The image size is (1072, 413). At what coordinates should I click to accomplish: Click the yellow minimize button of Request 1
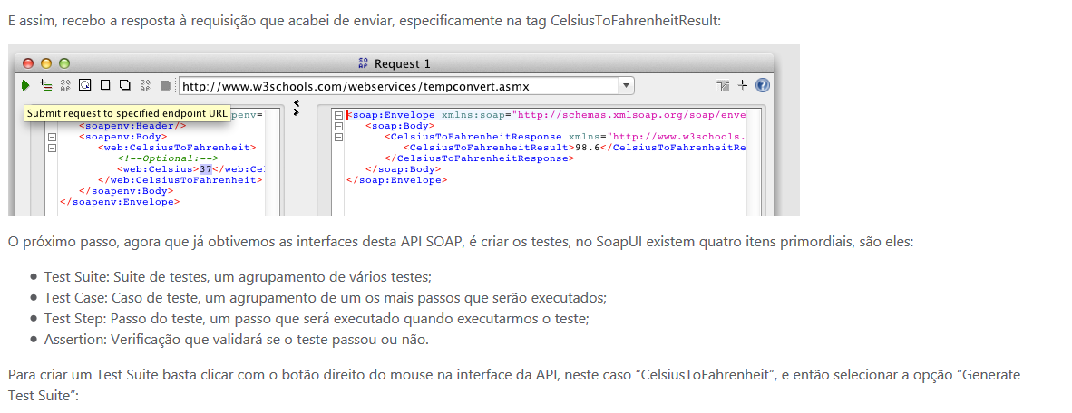46,63
